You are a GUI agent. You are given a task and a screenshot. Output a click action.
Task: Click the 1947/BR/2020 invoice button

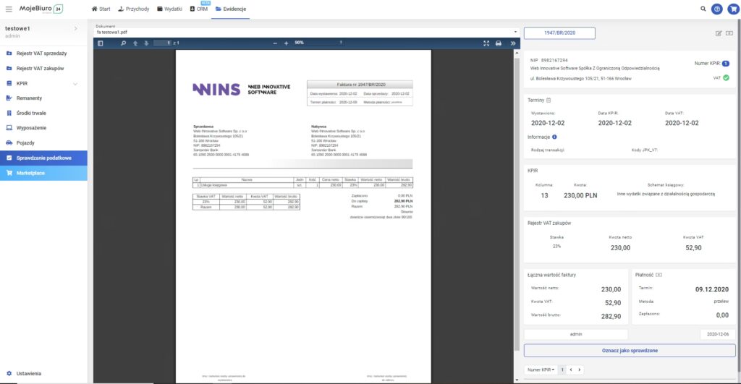coord(559,33)
